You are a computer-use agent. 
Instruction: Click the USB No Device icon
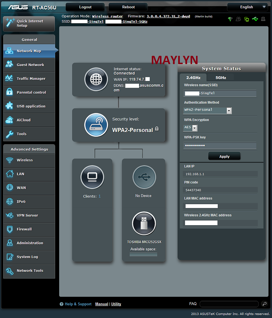point(144,177)
